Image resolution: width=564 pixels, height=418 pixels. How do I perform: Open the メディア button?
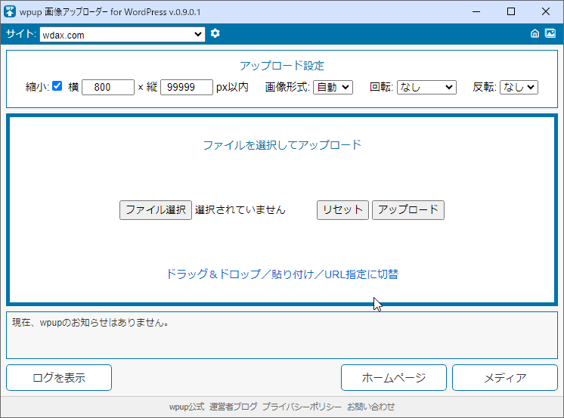505,377
